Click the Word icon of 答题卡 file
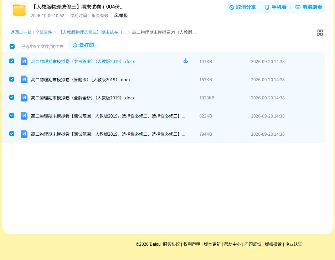Image resolution: width=335 pixels, height=260 pixels. pos(24,79)
